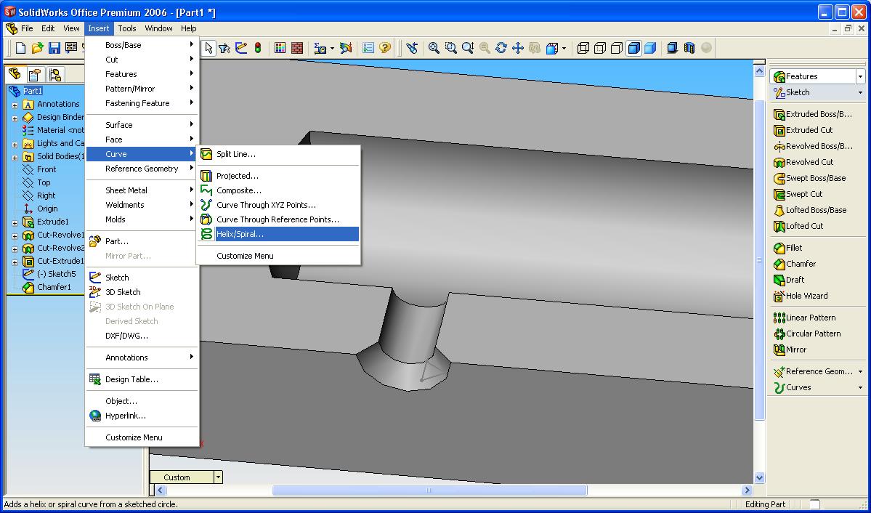Choose Design Table from Insert menu
Screen dimensions: 871x513
point(142,379)
